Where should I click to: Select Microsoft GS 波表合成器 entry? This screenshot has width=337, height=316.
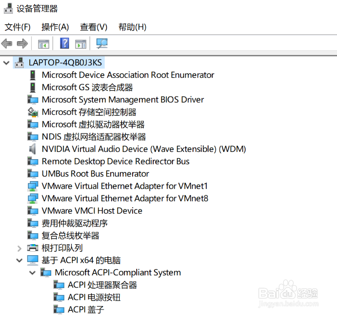pyautogui.click(x=87, y=87)
